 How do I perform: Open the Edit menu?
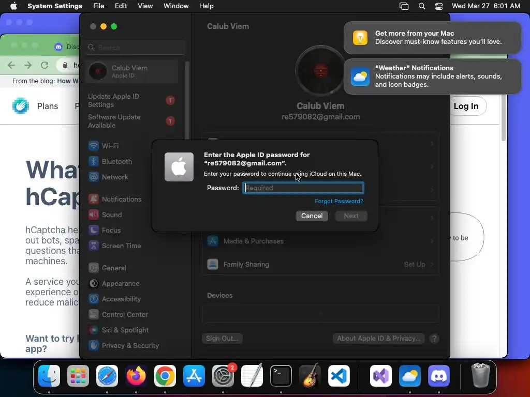121,6
